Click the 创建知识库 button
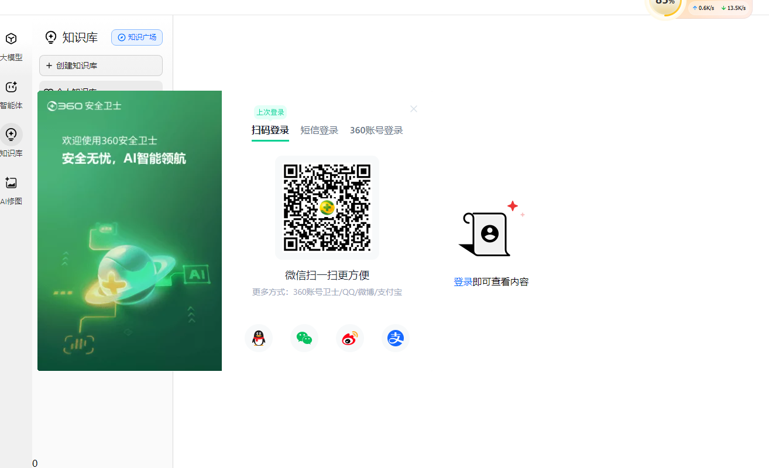Viewport: 769px width, 468px height. pyautogui.click(x=101, y=66)
